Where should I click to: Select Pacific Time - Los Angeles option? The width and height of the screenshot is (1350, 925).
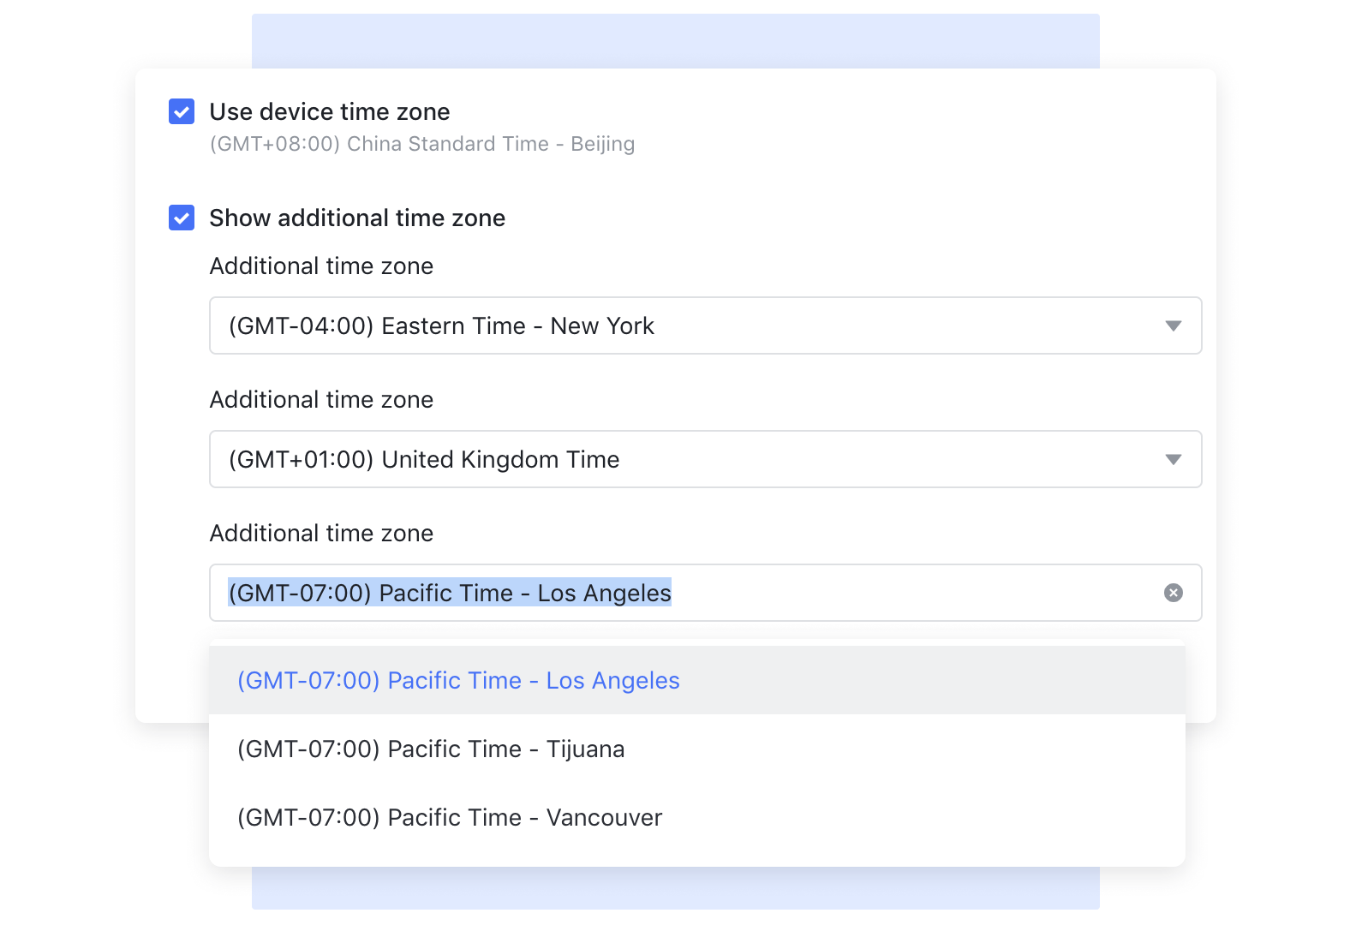point(458,681)
